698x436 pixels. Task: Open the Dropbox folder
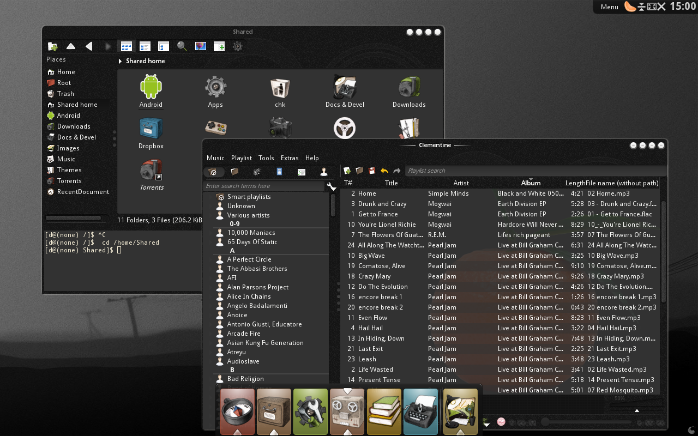pyautogui.click(x=151, y=128)
